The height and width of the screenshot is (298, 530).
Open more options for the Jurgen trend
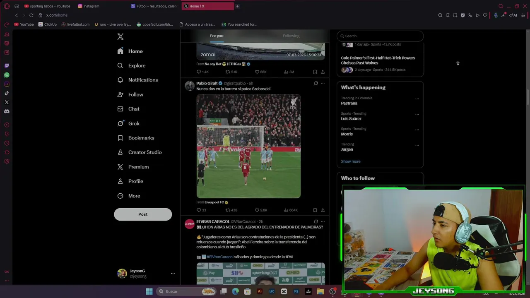(417, 145)
